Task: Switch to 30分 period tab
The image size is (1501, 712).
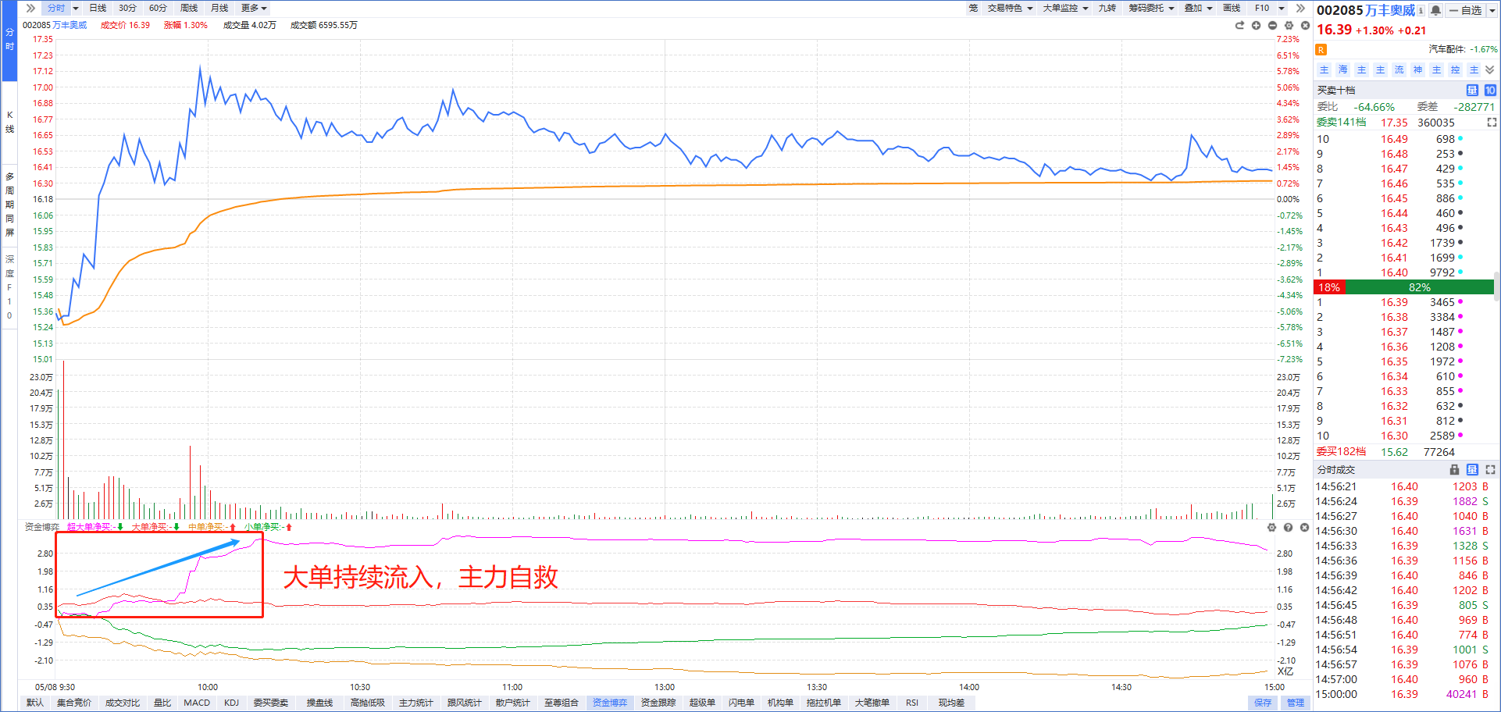Action: click(127, 8)
